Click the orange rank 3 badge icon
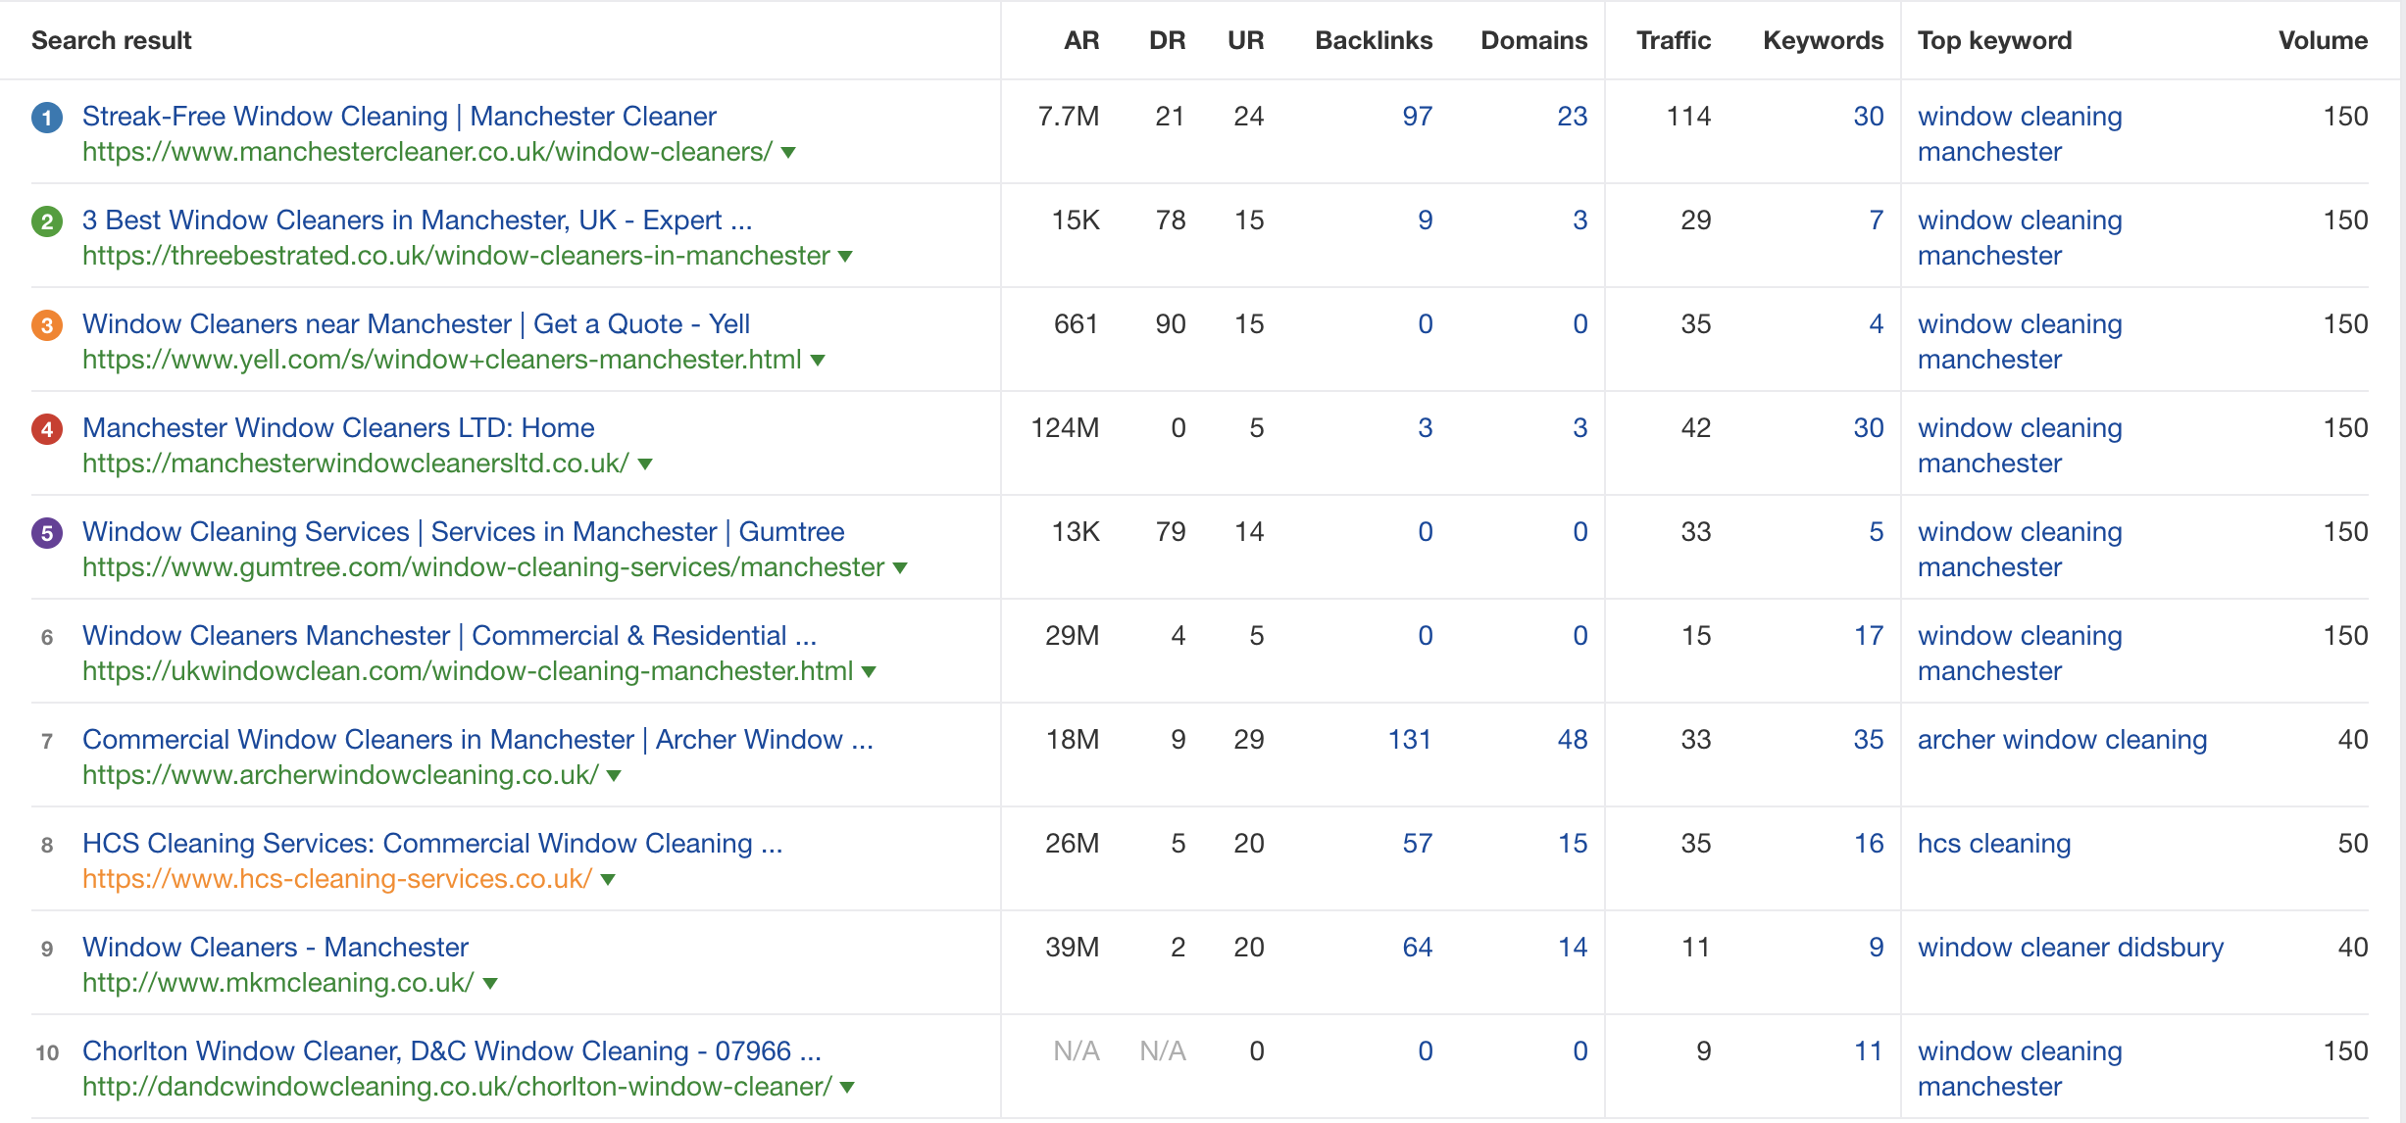The image size is (2406, 1123). coord(47,325)
